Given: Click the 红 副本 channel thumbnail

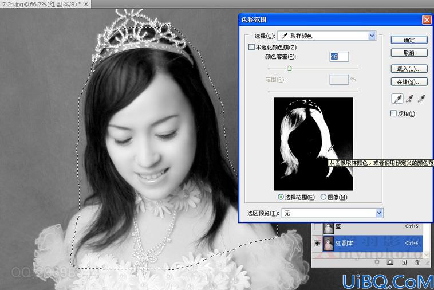Looking at the screenshot, I should click(x=329, y=244).
